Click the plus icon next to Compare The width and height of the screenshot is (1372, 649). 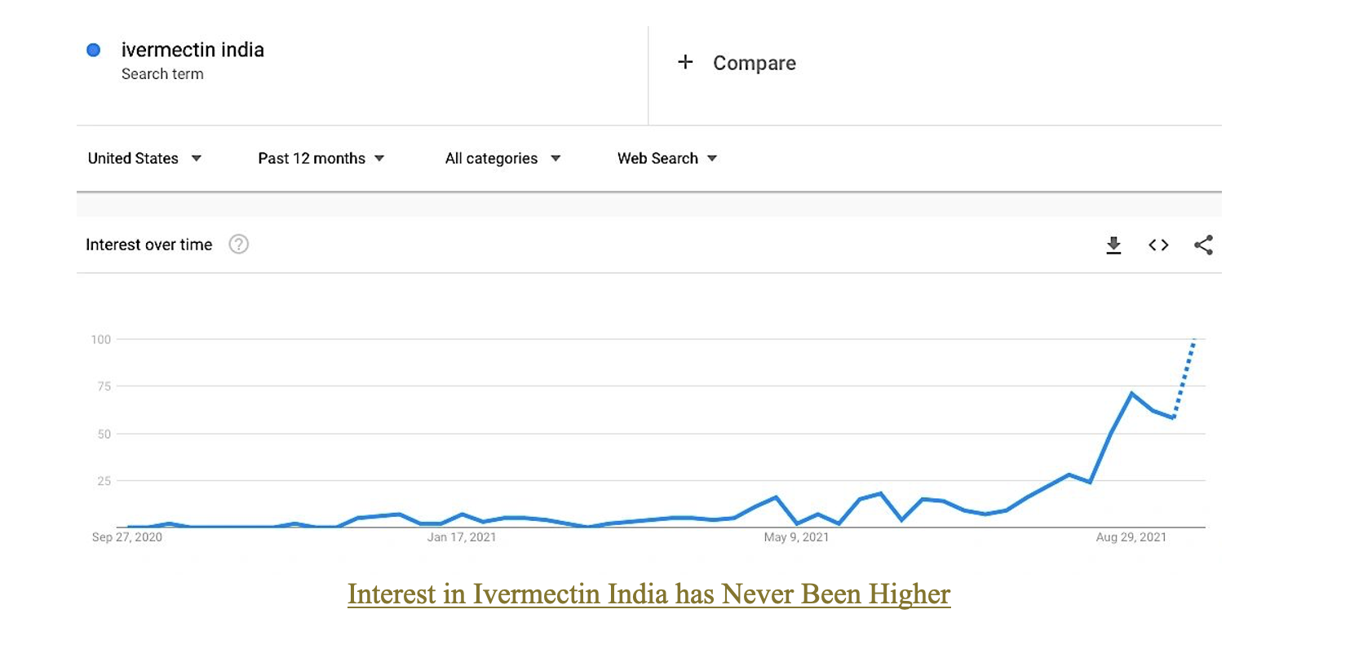(685, 62)
